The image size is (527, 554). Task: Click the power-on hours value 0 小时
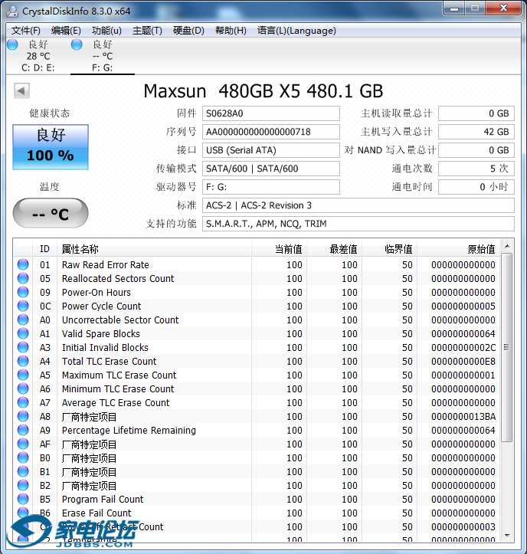pos(476,187)
